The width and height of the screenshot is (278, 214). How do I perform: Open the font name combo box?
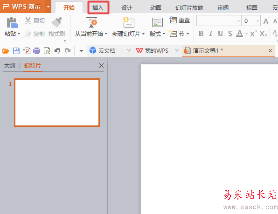click(219, 21)
